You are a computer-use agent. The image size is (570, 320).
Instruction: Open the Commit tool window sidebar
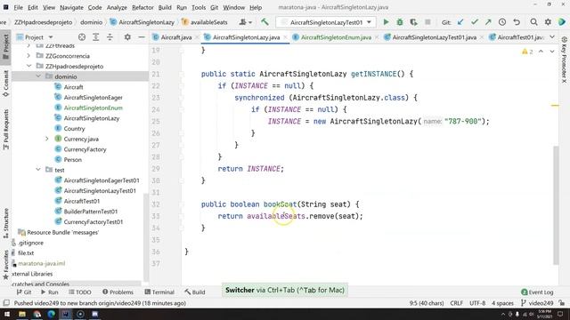tap(5, 84)
